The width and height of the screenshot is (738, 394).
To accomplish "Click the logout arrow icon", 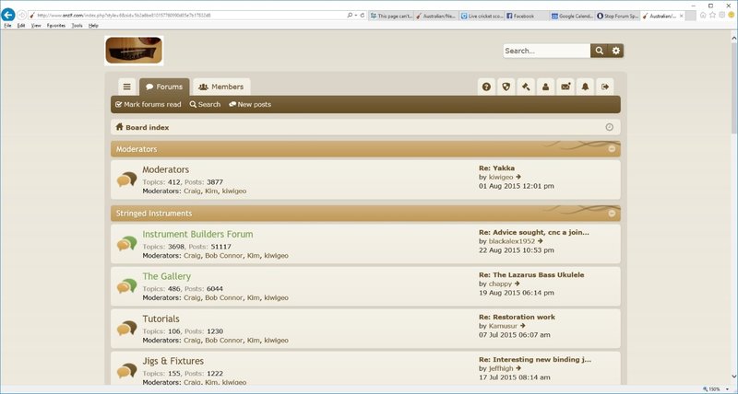I will coord(605,87).
